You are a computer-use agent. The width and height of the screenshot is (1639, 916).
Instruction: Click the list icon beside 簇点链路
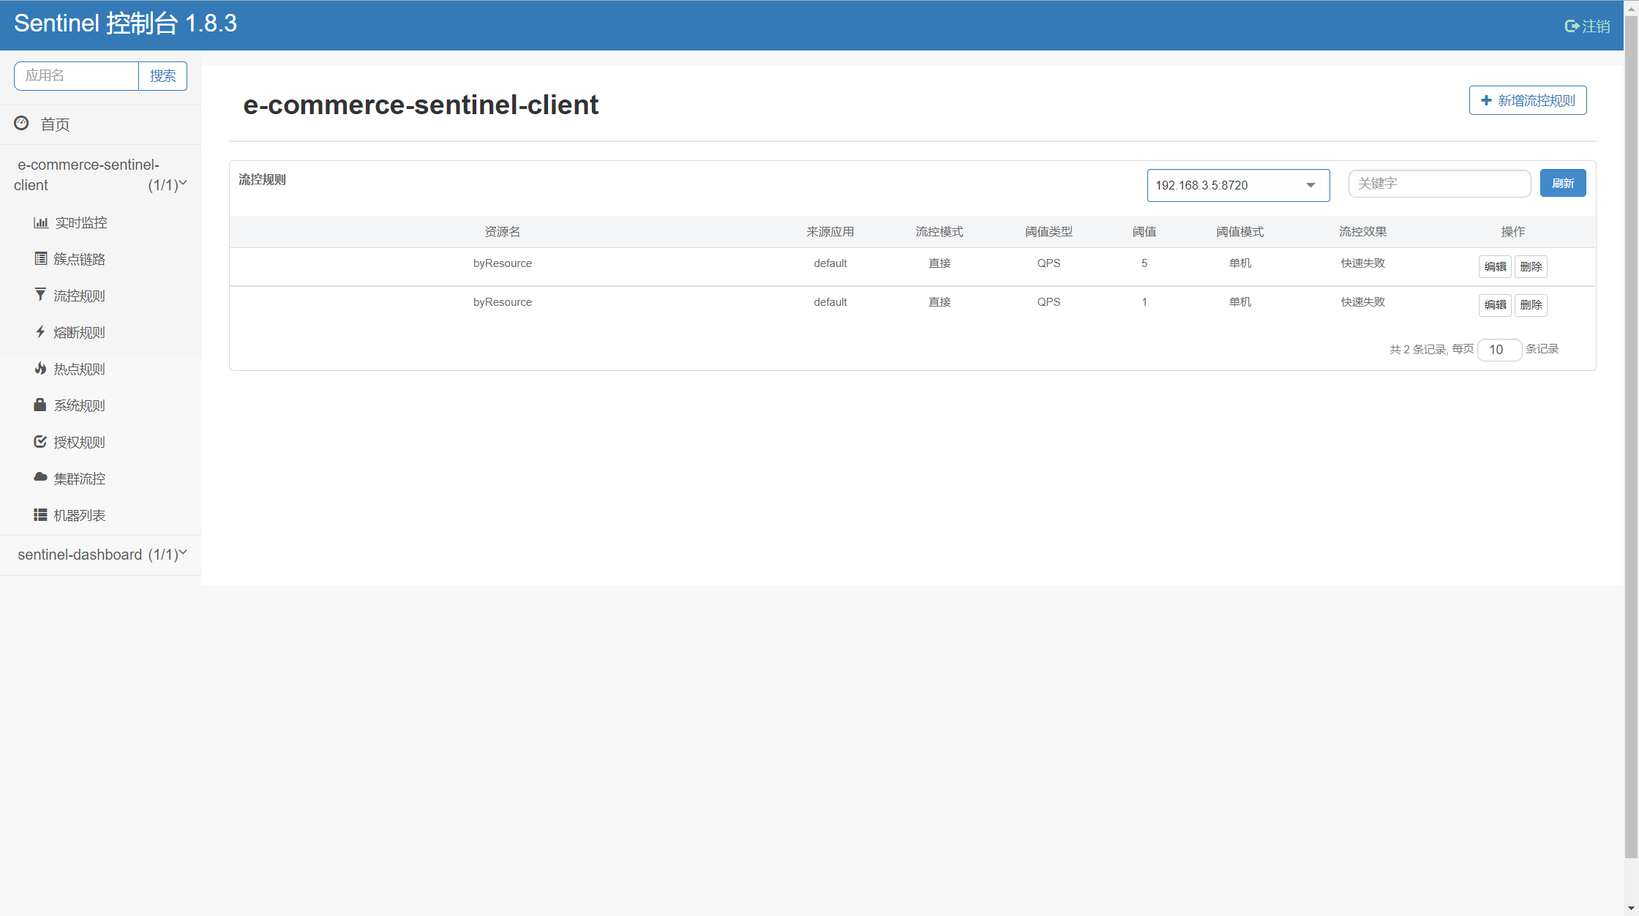[40, 258]
